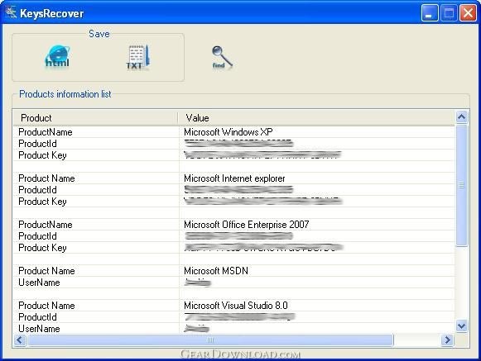Grab the vertical scrollbar thumb

461,185
